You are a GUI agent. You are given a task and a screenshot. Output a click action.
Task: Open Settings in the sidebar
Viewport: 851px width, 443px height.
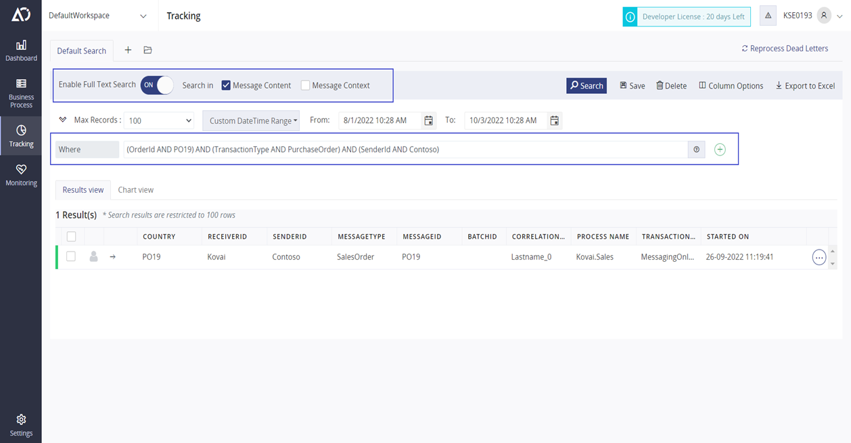coord(21,425)
